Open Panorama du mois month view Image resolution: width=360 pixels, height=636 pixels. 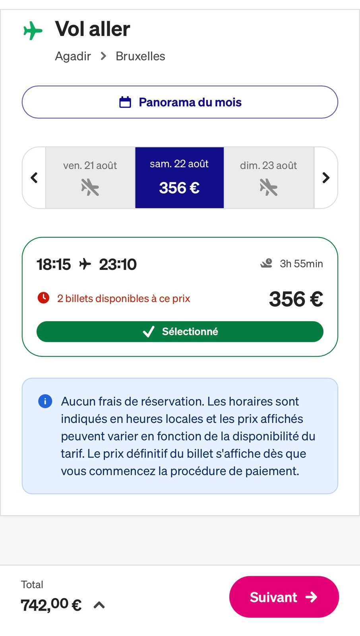click(x=180, y=102)
